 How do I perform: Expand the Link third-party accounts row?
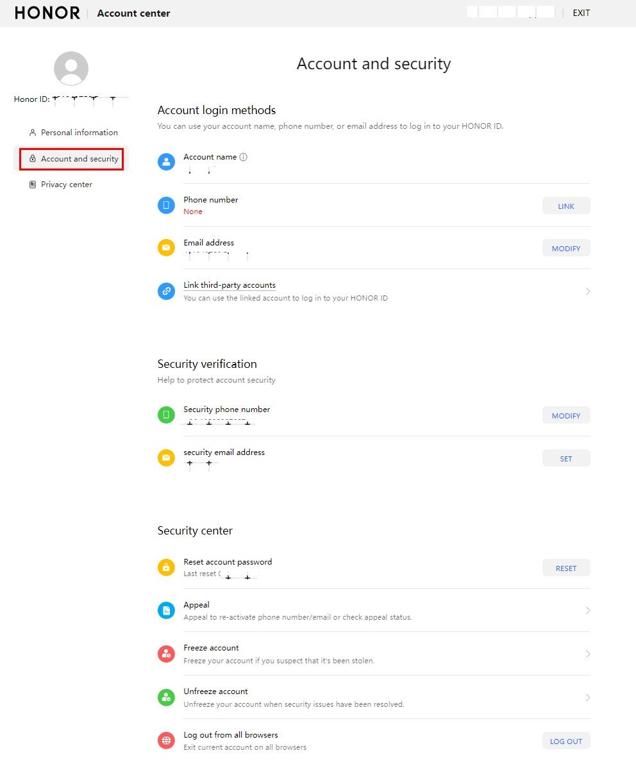[x=587, y=290]
